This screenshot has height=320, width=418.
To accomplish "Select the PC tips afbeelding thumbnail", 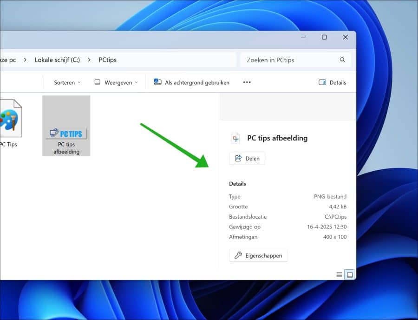I will tap(66, 126).
